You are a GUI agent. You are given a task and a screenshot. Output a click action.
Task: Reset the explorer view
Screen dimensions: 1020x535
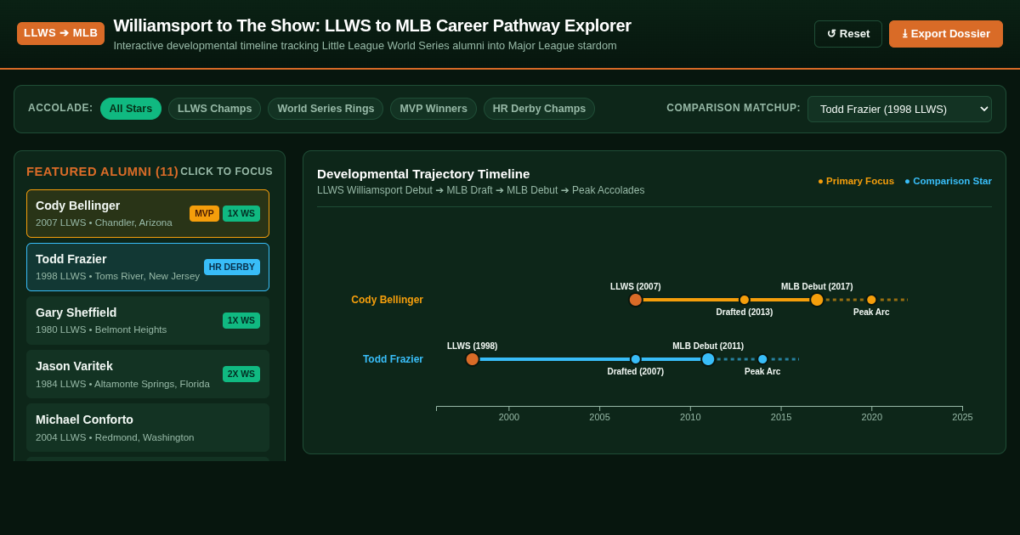point(848,34)
